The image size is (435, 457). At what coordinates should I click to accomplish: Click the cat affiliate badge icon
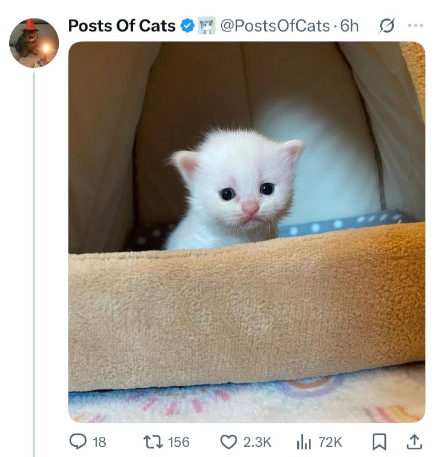[x=207, y=26]
